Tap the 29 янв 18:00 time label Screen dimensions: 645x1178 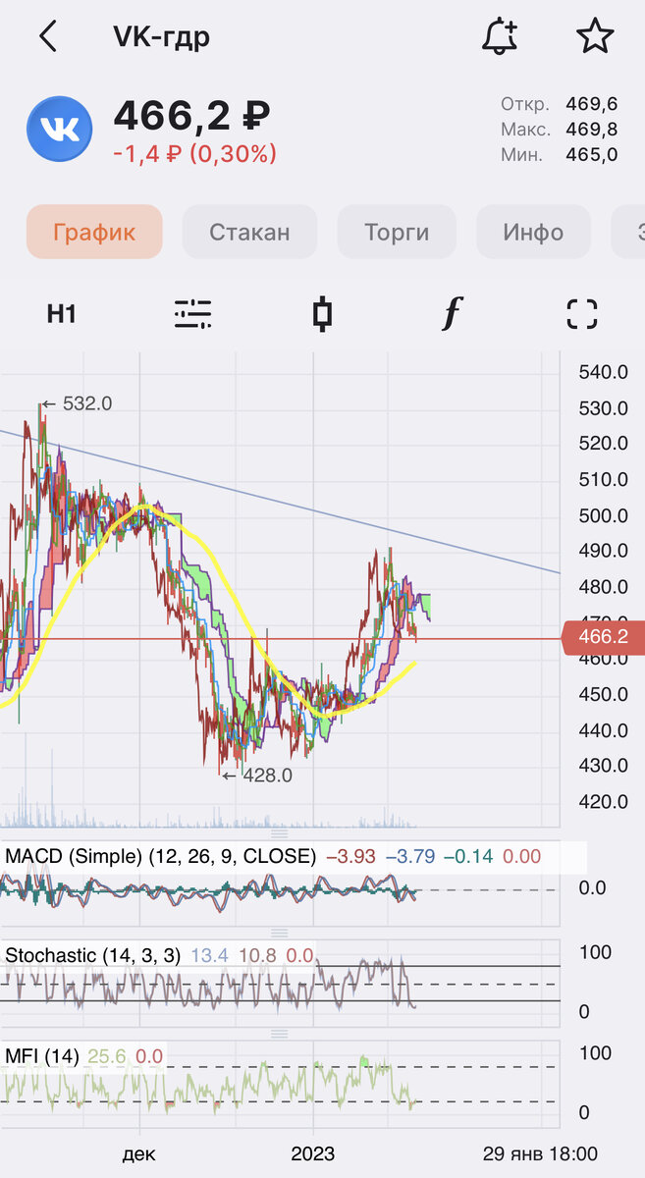click(539, 1152)
